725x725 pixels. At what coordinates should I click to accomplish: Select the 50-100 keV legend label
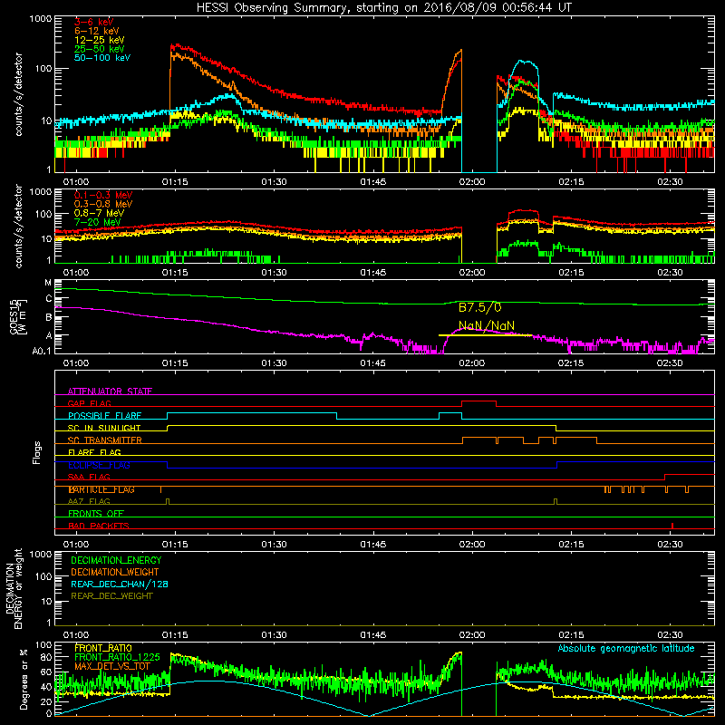(102, 58)
